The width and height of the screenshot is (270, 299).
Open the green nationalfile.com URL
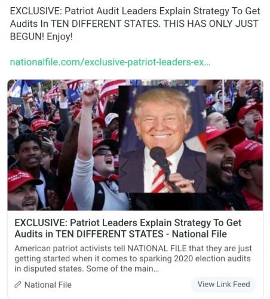[110, 62]
